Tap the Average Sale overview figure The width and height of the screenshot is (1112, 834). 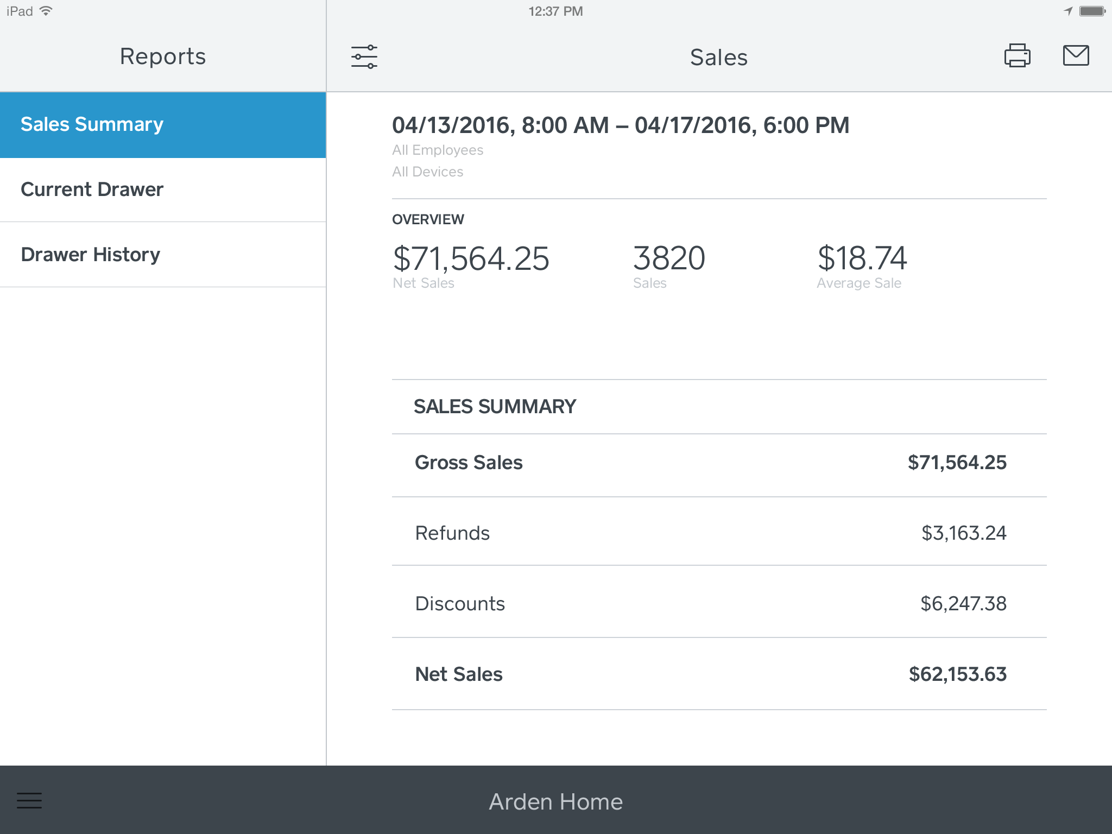[862, 259]
